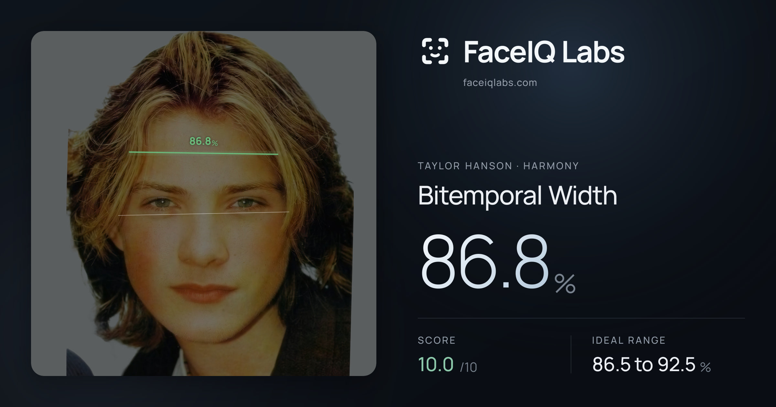Click the Bitemporal Width heading
This screenshot has width=776, height=407.
coord(518,196)
